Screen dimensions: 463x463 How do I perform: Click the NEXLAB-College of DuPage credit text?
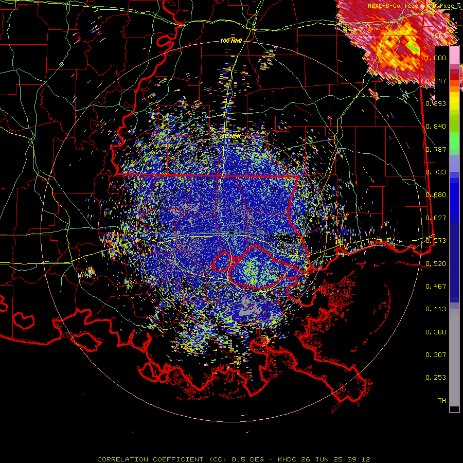point(413,6)
